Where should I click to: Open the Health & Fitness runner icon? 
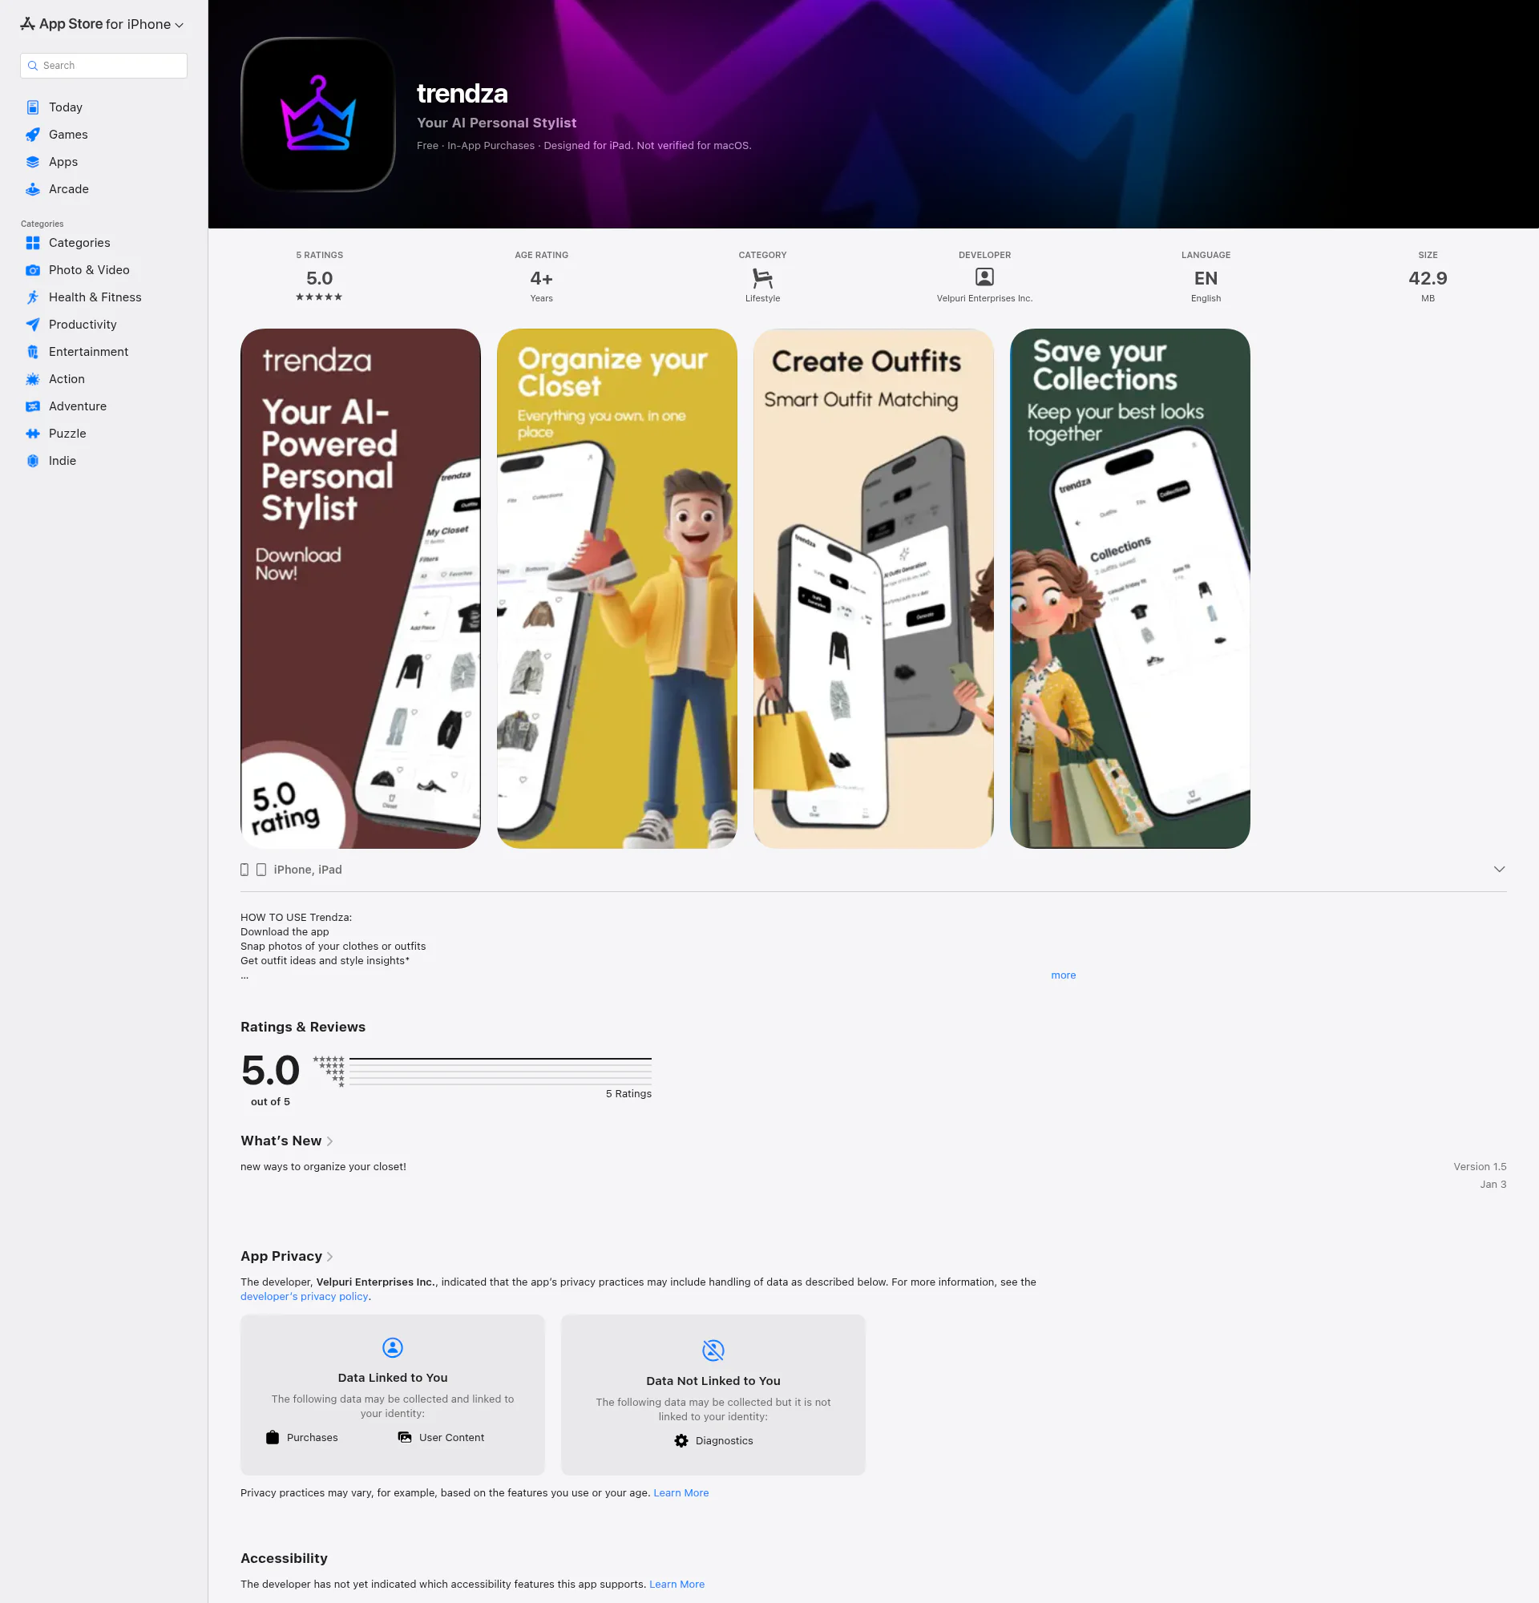33,297
